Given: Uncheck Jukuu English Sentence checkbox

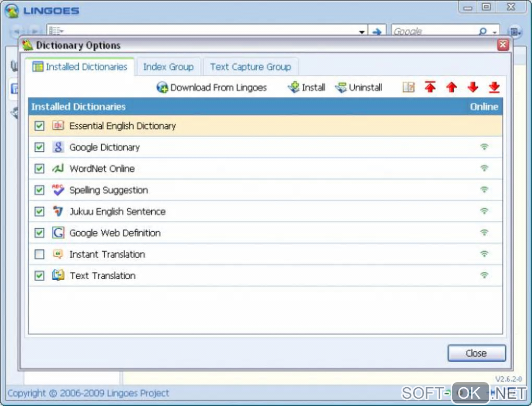Looking at the screenshot, I should coord(39,211).
